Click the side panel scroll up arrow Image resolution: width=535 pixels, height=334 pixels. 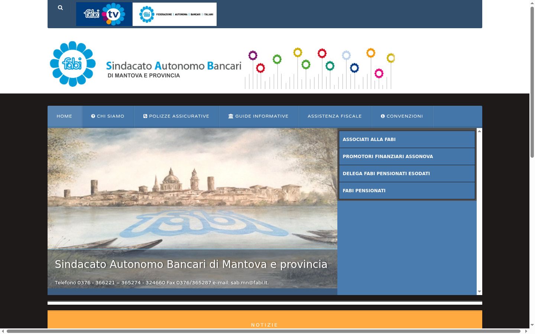tap(479, 131)
